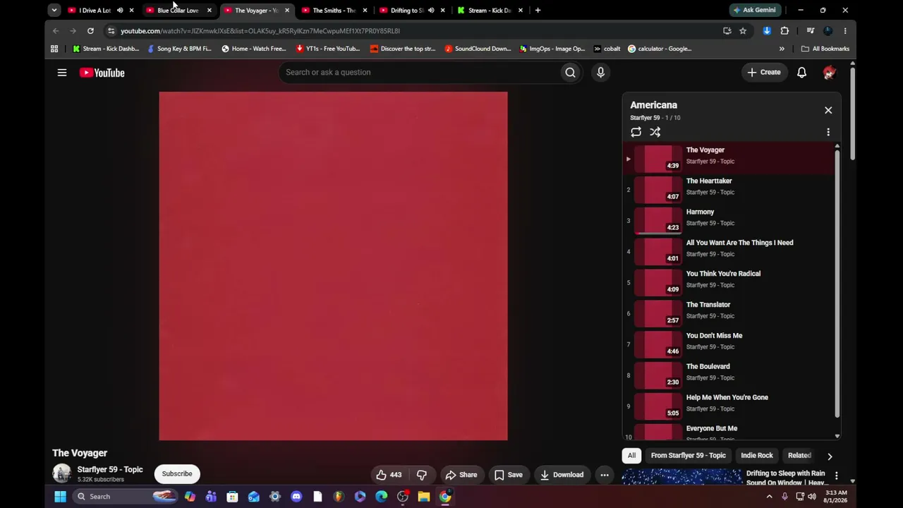Viewport: 903px width, 508px height.
Task: Switch to the Stream - Kick Dashboard tab
Action: [490, 11]
